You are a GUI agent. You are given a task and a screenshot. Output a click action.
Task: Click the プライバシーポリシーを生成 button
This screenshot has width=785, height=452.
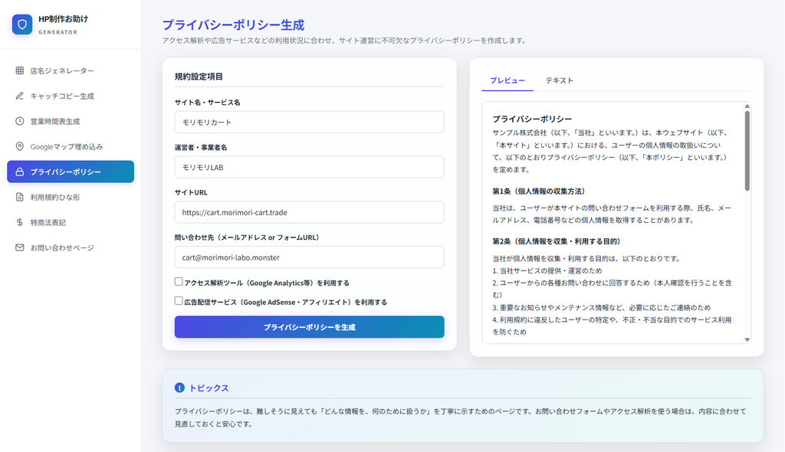[x=310, y=327]
